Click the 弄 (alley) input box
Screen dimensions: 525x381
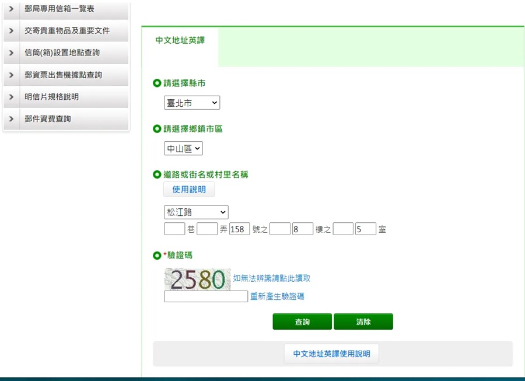207,229
